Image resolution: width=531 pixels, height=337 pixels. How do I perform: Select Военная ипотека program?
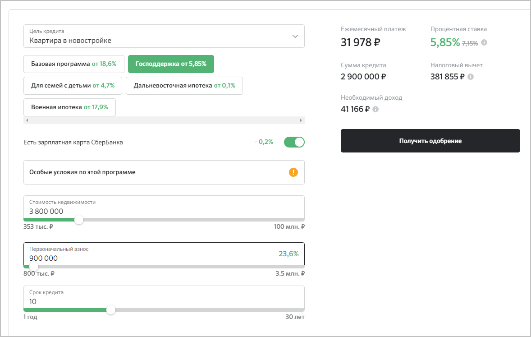click(69, 107)
